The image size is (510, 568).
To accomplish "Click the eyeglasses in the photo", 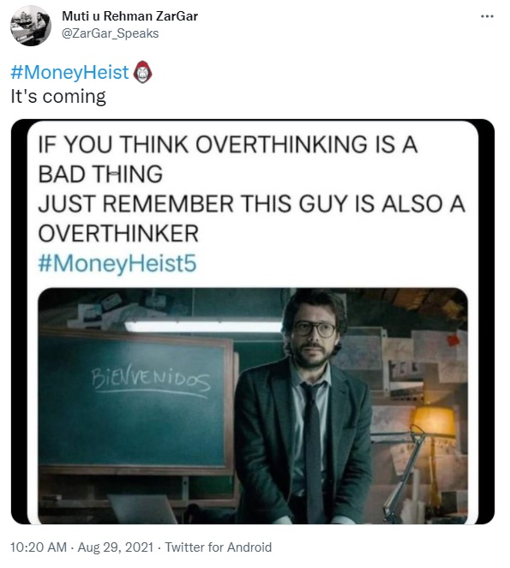I will coord(315,329).
